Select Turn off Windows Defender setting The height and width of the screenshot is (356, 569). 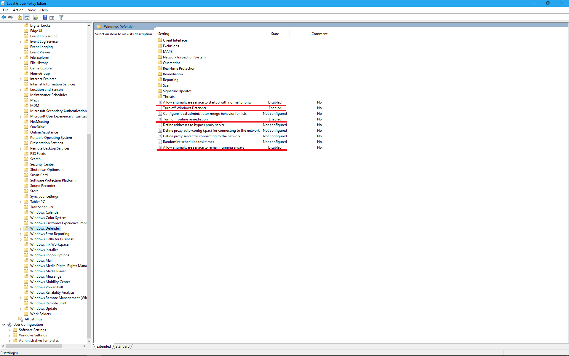click(x=184, y=108)
